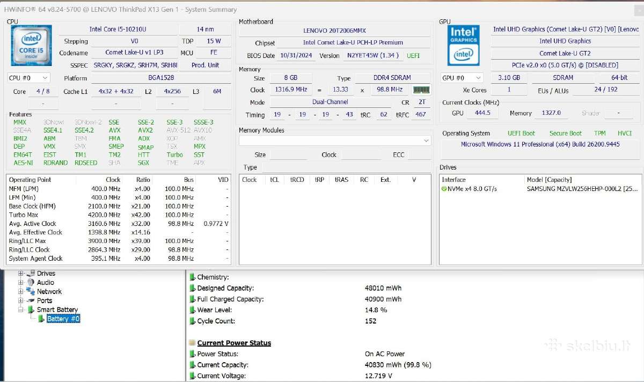Image resolution: width=644 pixels, height=382 pixels.
Task: Expand the Ports tree node
Action: (x=21, y=301)
